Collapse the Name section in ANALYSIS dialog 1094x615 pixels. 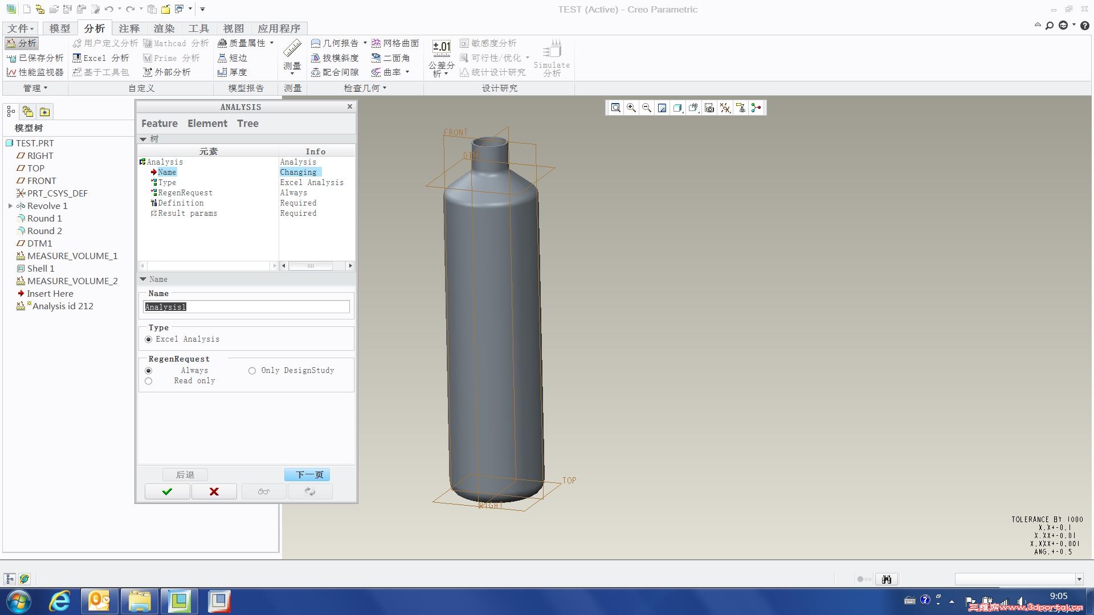point(143,279)
